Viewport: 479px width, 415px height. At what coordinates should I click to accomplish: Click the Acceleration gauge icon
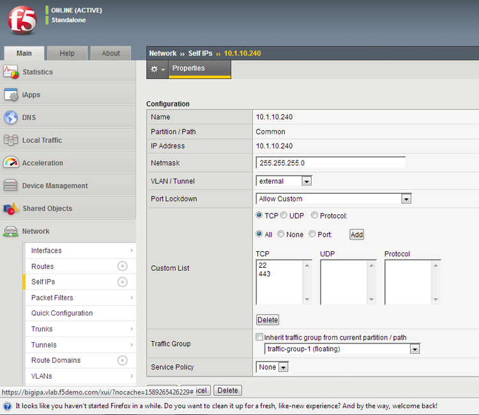(x=11, y=163)
